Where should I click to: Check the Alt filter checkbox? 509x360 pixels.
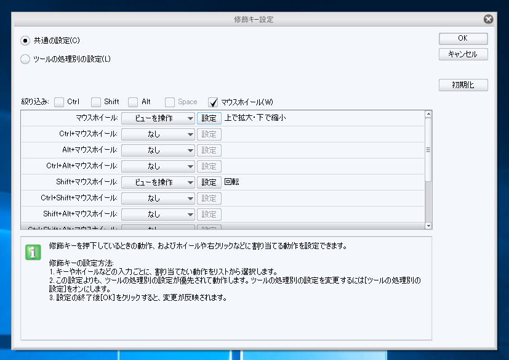133,102
